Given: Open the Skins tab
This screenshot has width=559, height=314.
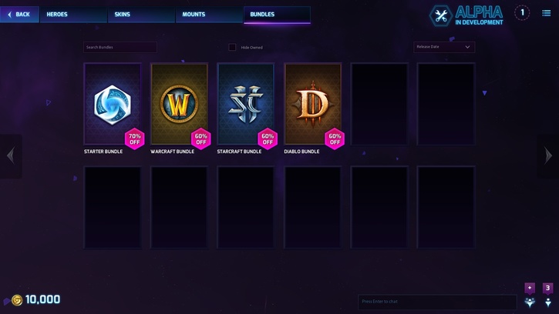Looking at the screenshot, I should point(142,15).
